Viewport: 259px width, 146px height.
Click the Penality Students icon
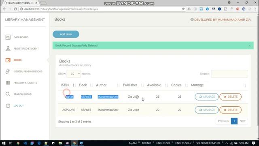click(8, 83)
